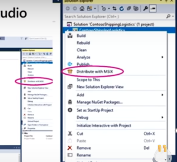Image resolution: width=177 pixels, height=162 pixels.
Task: Click the Solution node icon
Action: point(69,24)
